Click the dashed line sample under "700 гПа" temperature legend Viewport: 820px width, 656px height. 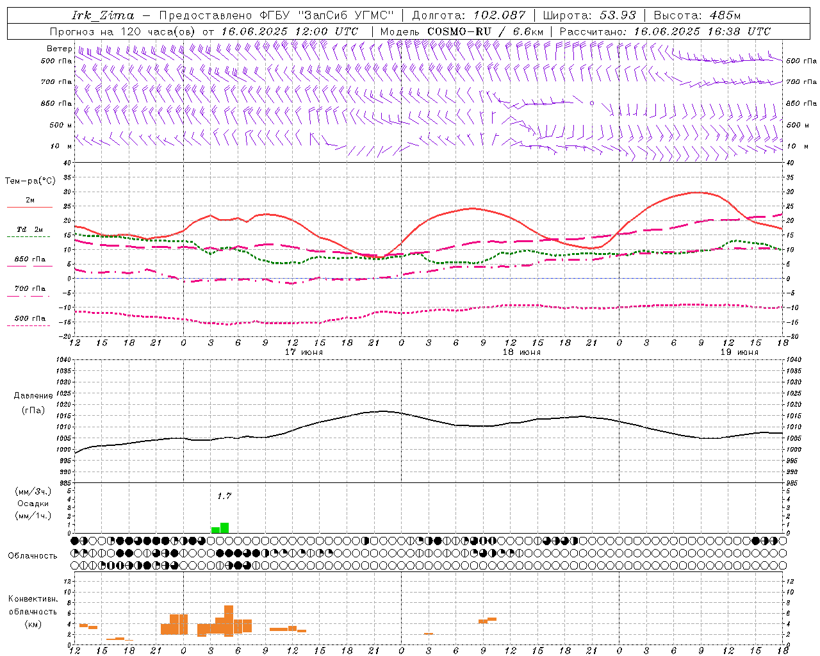[29, 297]
